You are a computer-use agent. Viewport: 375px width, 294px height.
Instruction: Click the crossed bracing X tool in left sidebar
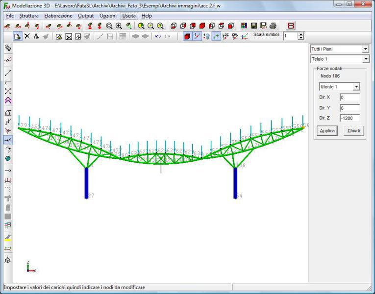[x=8, y=91]
